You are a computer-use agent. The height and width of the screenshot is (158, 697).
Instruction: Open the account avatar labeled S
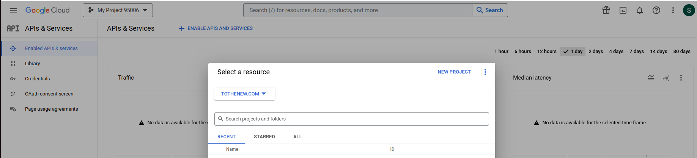[689, 10]
